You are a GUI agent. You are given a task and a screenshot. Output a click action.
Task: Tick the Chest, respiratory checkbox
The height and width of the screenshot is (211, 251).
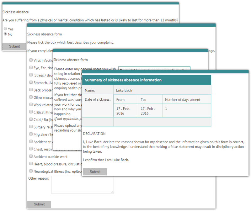coord(31,149)
